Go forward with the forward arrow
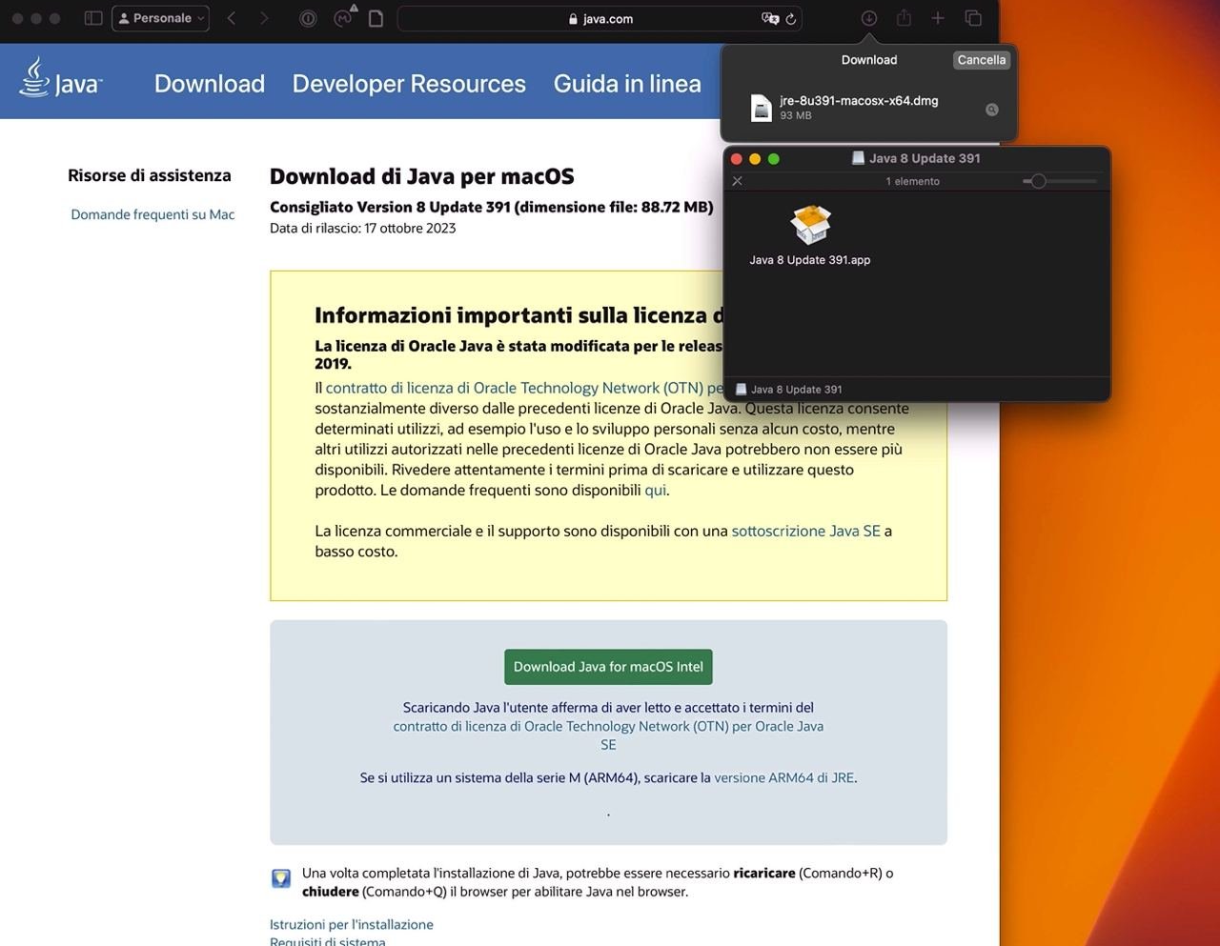The width and height of the screenshot is (1220, 946). [264, 18]
